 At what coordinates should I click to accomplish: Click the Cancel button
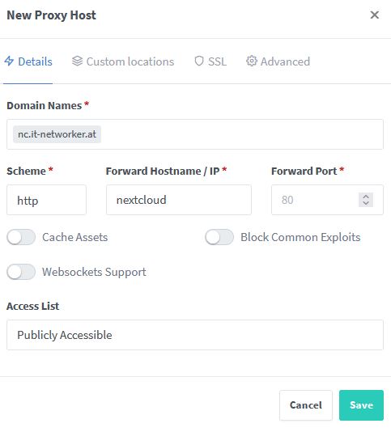tap(306, 405)
